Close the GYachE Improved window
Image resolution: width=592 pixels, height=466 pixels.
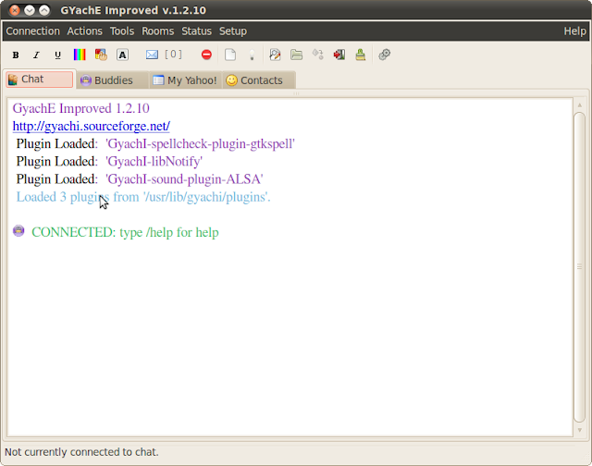[15, 10]
